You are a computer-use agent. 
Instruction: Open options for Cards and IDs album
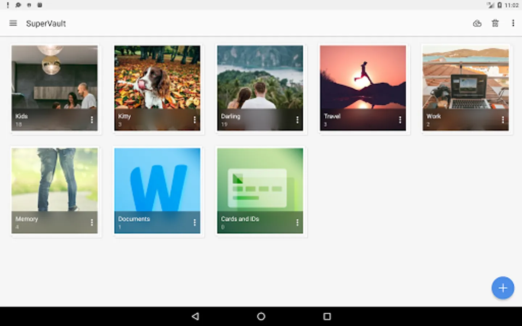297,222
